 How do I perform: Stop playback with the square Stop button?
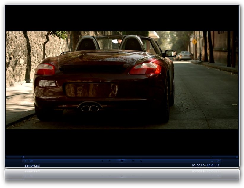click(x=102, y=161)
